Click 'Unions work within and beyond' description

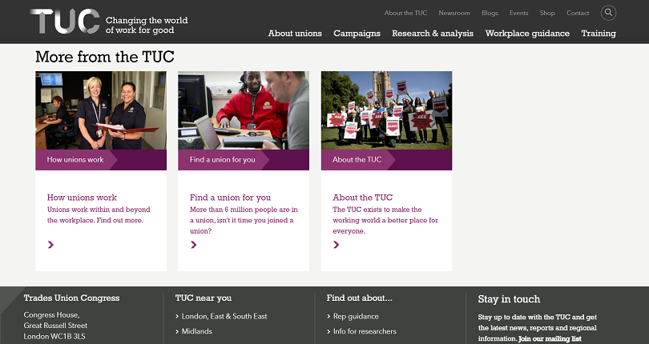tap(99, 215)
